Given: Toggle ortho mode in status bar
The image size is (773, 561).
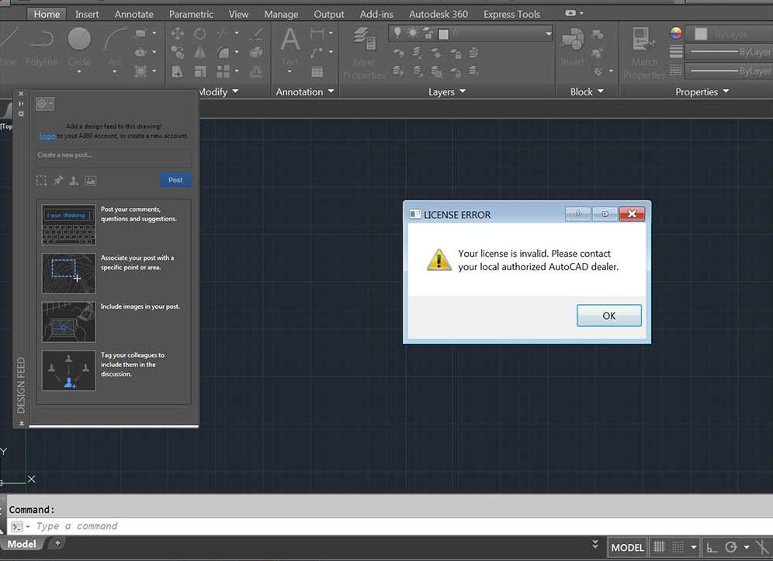Looking at the screenshot, I should tap(712, 547).
